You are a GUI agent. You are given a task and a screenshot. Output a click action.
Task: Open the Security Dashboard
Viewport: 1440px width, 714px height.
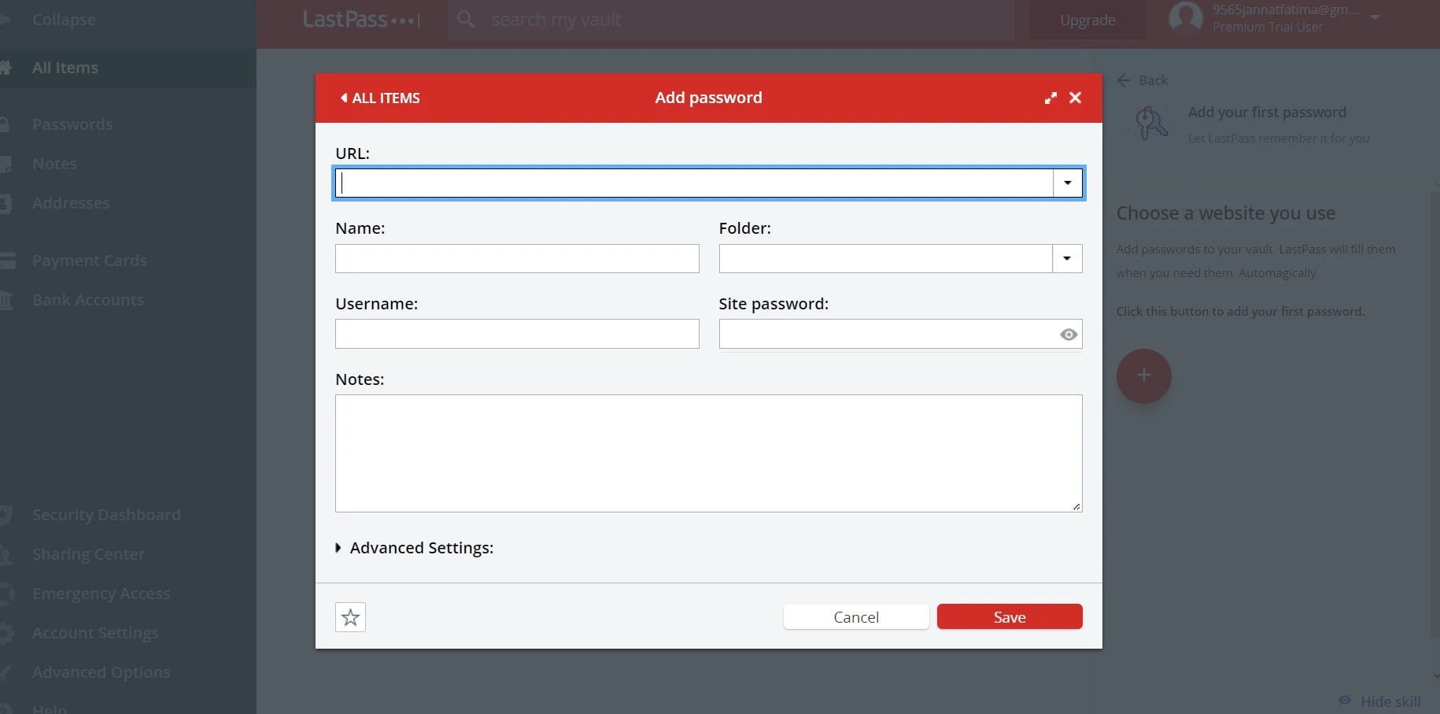coord(106,514)
